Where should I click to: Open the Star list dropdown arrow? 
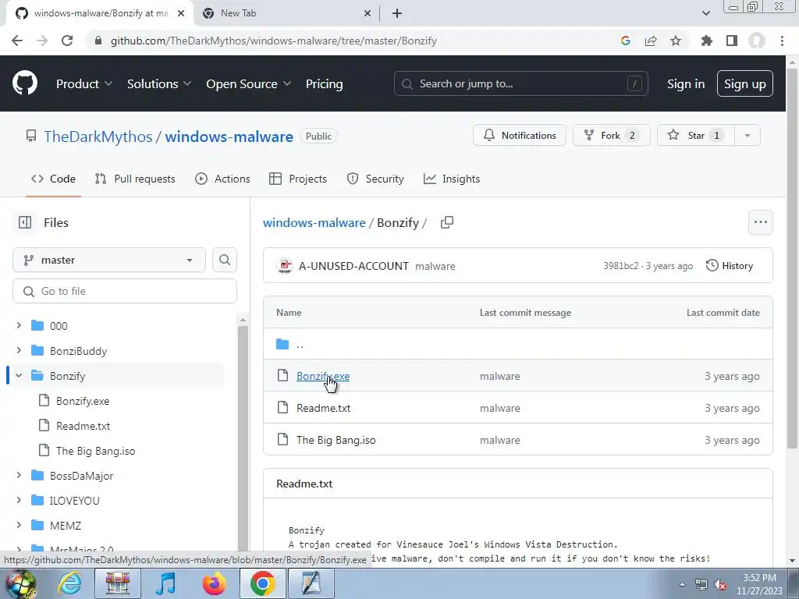pos(748,136)
